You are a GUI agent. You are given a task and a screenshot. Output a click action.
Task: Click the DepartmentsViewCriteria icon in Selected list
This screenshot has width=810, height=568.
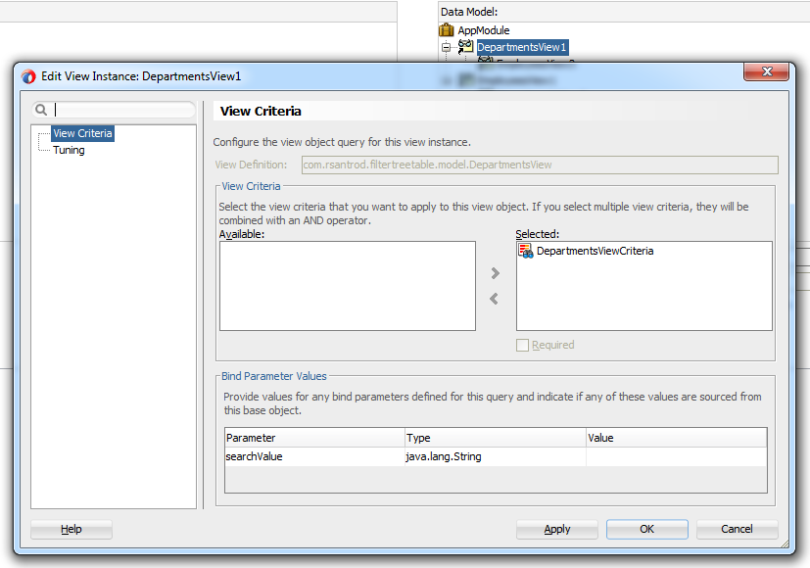coord(526,251)
